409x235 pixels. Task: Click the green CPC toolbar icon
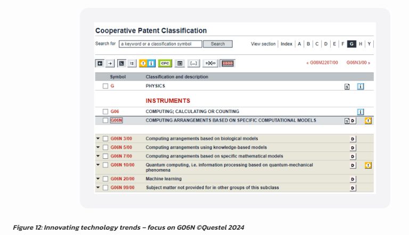click(165, 63)
